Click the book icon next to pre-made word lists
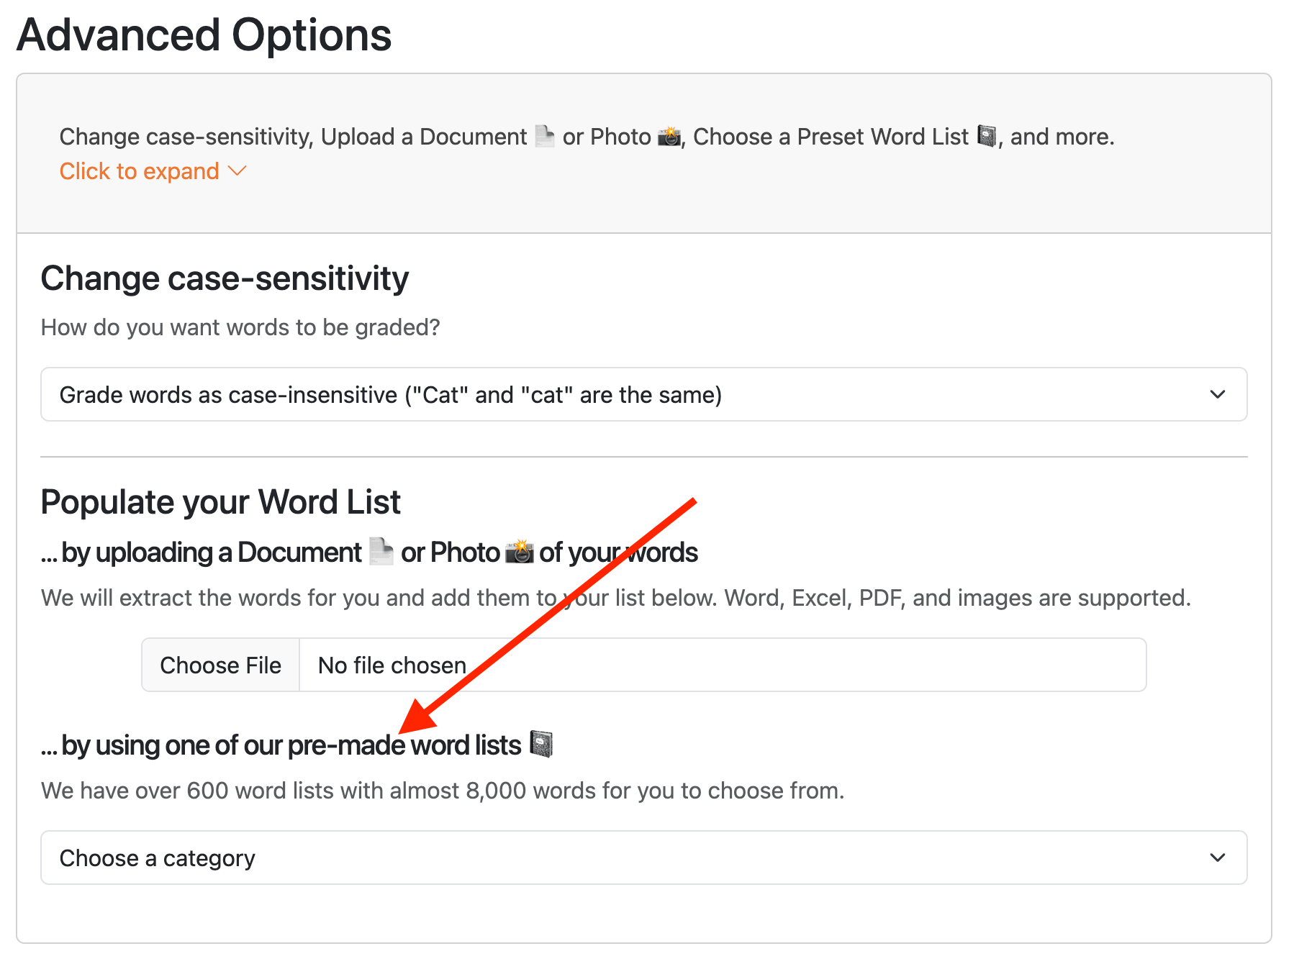The width and height of the screenshot is (1294, 964). click(541, 745)
